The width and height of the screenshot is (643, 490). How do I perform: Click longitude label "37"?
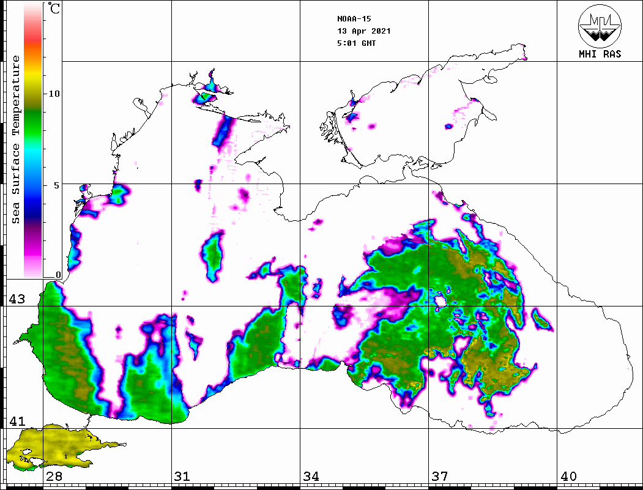(440, 477)
